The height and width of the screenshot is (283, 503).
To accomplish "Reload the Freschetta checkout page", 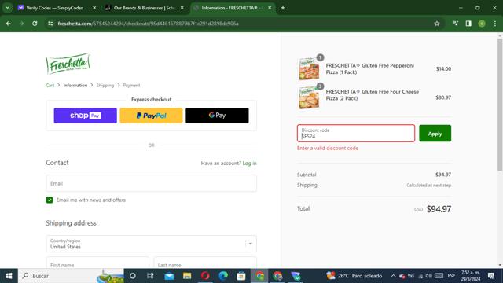I will [x=35, y=24].
